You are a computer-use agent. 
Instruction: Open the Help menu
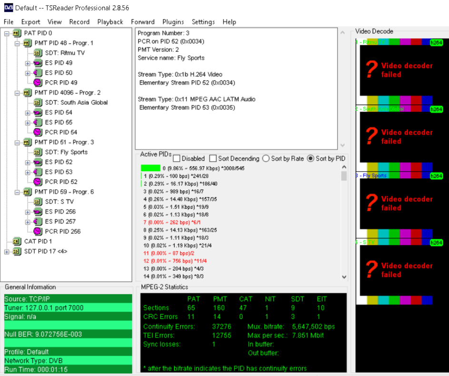click(x=229, y=22)
